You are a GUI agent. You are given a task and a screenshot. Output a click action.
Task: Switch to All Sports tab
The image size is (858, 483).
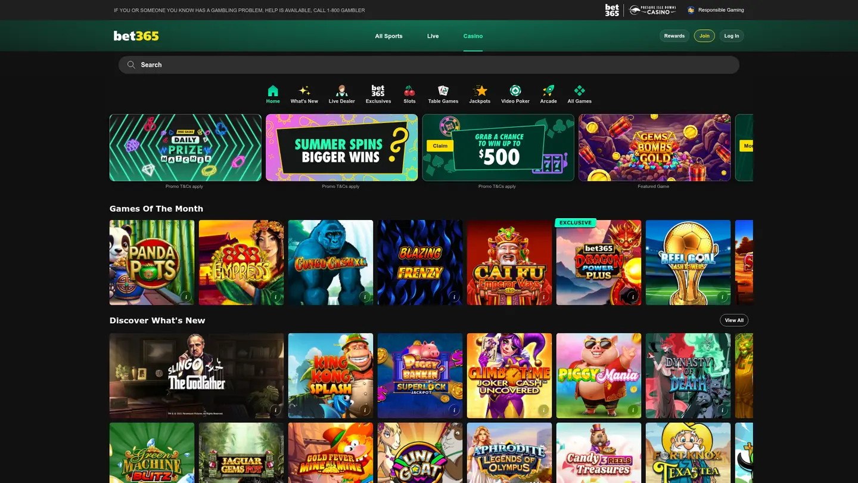click(x=388, y=36)
